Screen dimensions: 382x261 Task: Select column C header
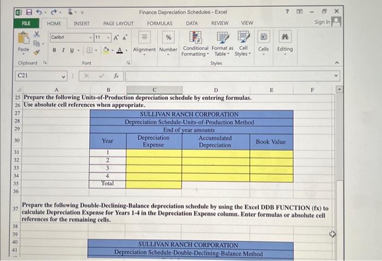[x=154, y=90]
